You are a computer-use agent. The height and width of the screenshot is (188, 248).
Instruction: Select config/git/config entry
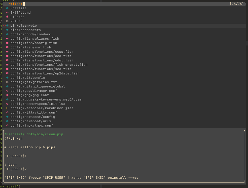(x=28, y=78)
